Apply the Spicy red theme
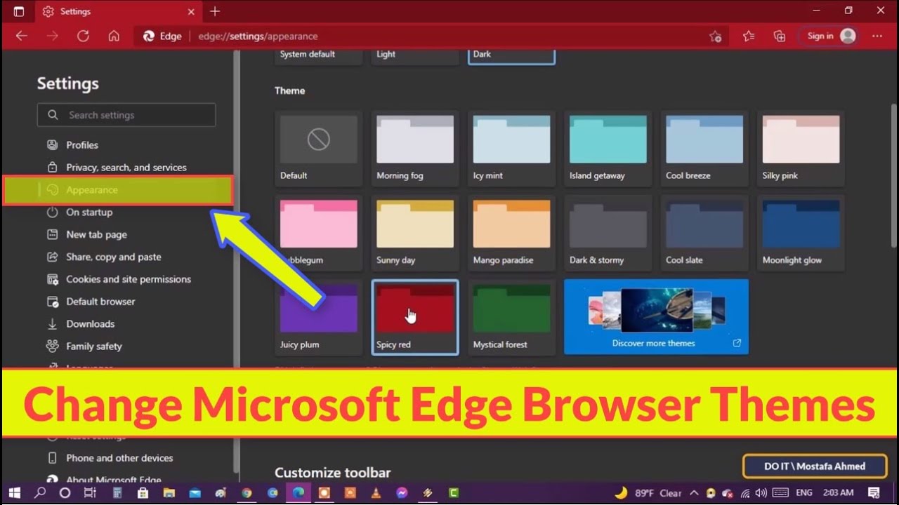 [415, 317]
